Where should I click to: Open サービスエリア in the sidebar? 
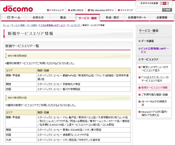150,59
